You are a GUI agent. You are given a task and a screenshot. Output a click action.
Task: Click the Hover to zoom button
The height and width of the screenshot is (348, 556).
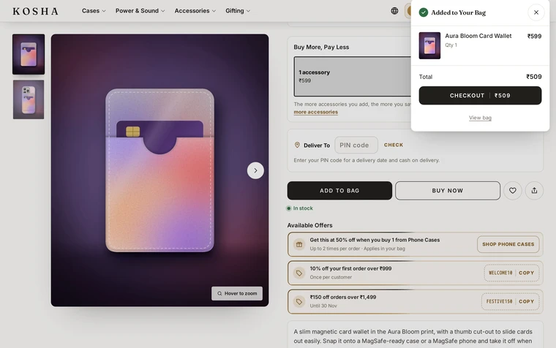tap(237, 293)
